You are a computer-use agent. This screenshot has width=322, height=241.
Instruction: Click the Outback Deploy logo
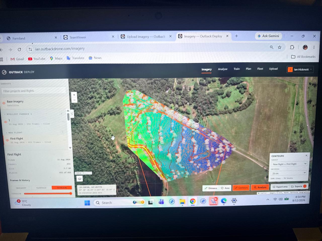(x=18, y=72)
